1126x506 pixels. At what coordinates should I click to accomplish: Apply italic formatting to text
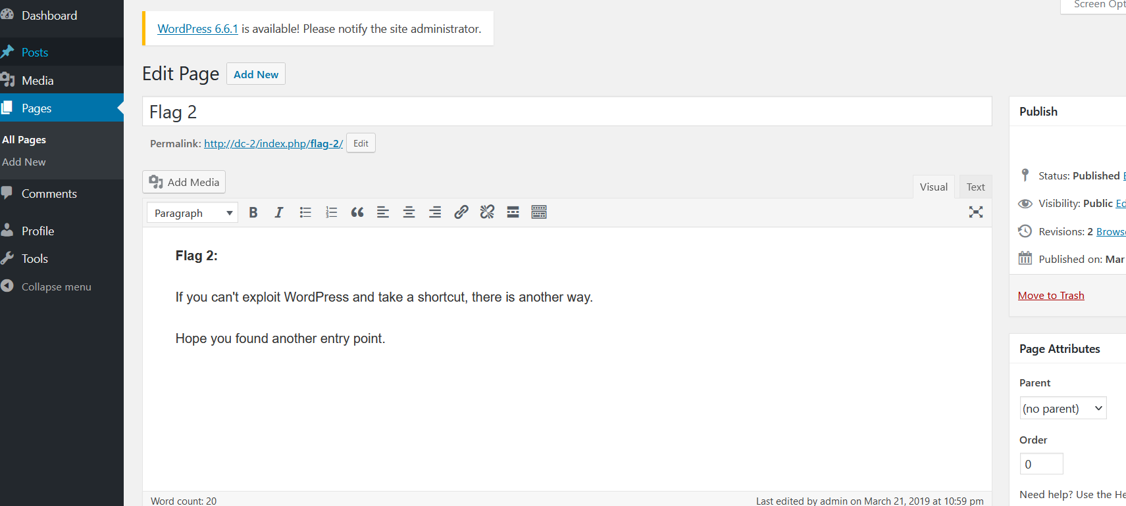pyautogui.click(x=279, y=212)
